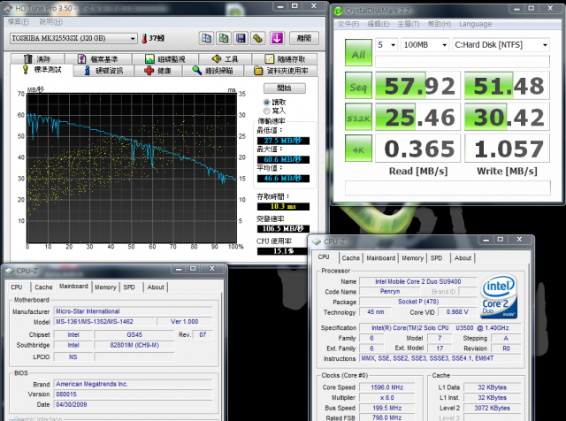Switch to SPD tab in CPU-Z Processor window
The width and height of the screenshot is (566, 421).
[x=436, y=258]
